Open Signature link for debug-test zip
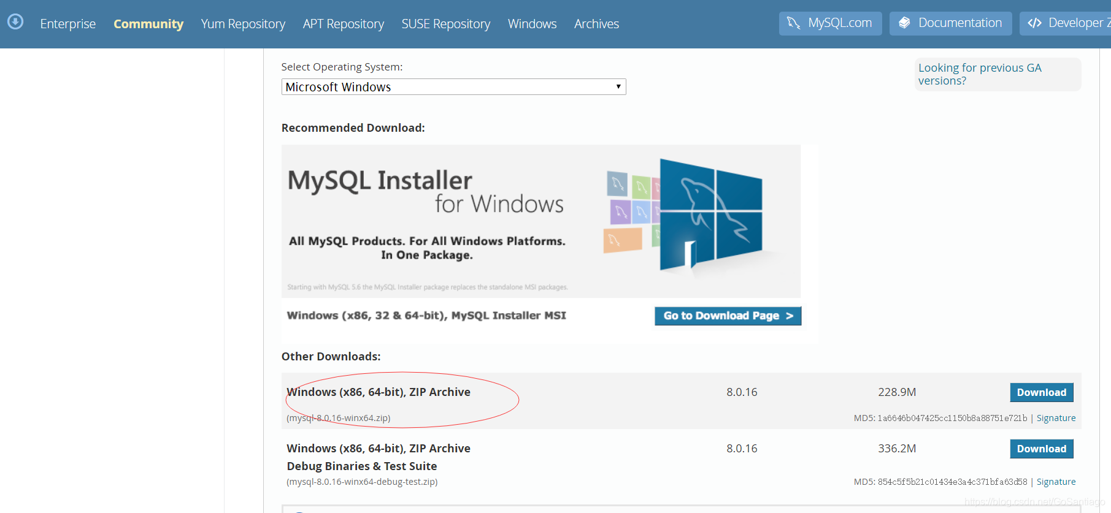The width and height of the screenshot is (1111, 513). coord(1056,482)
